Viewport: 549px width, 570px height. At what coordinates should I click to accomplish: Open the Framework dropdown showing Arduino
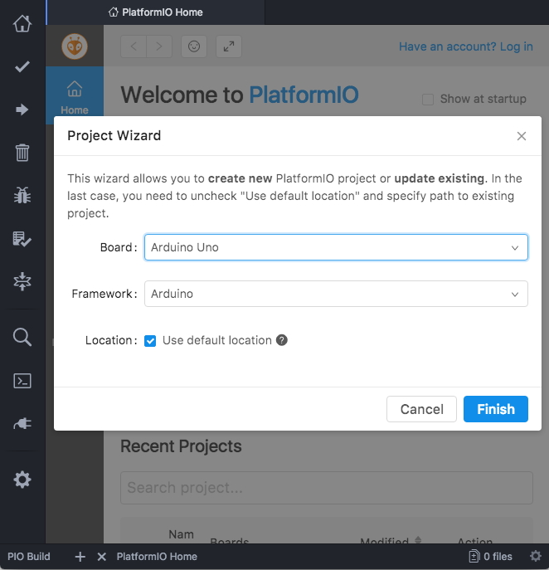336,294
